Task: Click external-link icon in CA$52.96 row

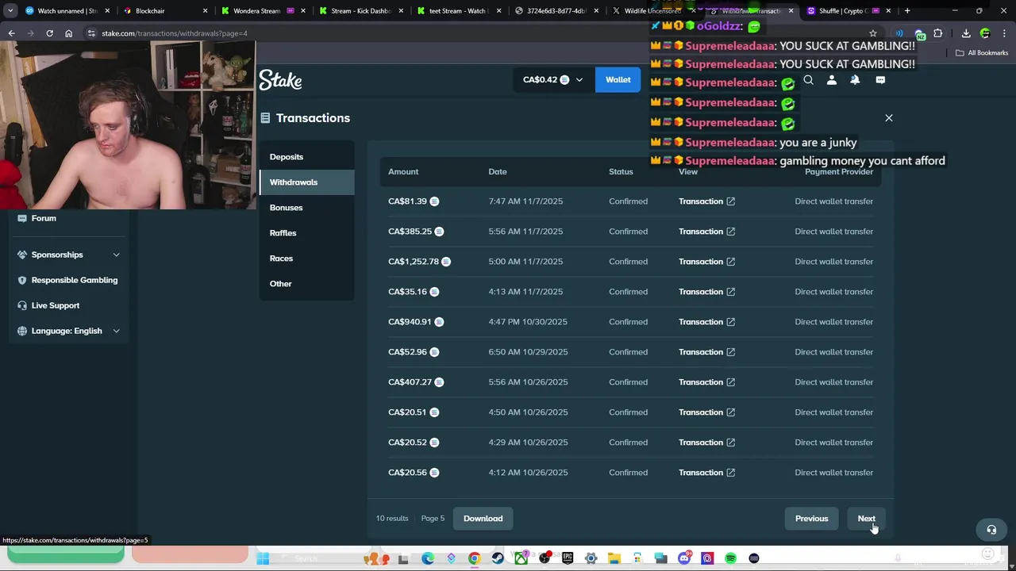Action: tap(731, 352)
